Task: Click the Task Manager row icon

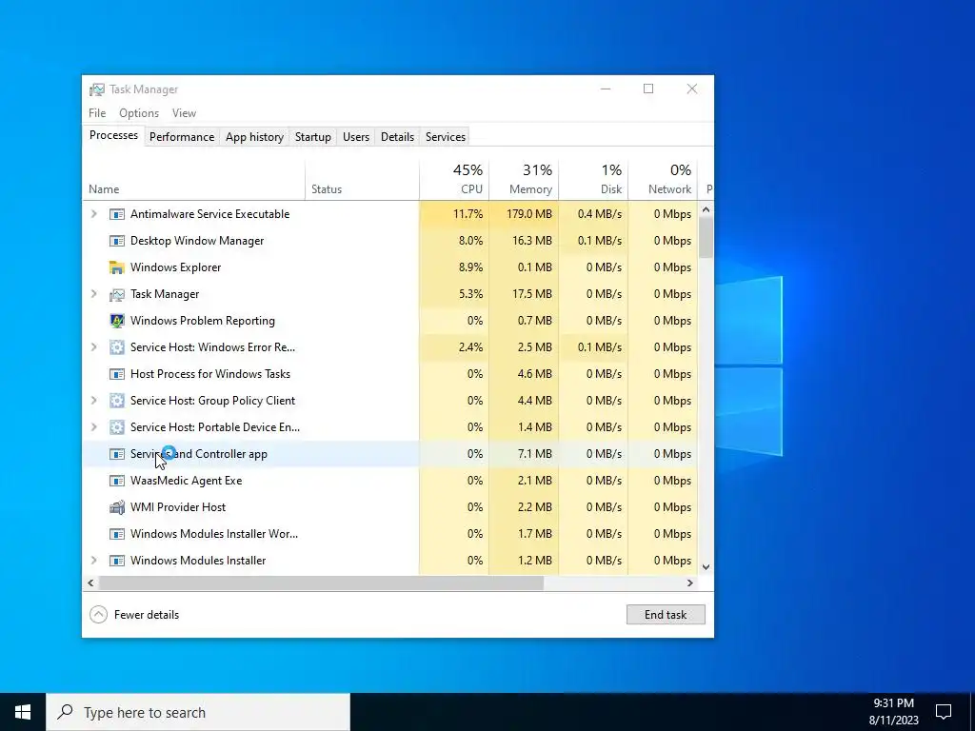Action: (x=116, y=294)
